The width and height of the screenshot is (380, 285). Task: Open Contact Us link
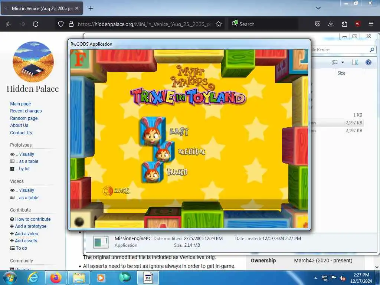[x=21, y=133]
